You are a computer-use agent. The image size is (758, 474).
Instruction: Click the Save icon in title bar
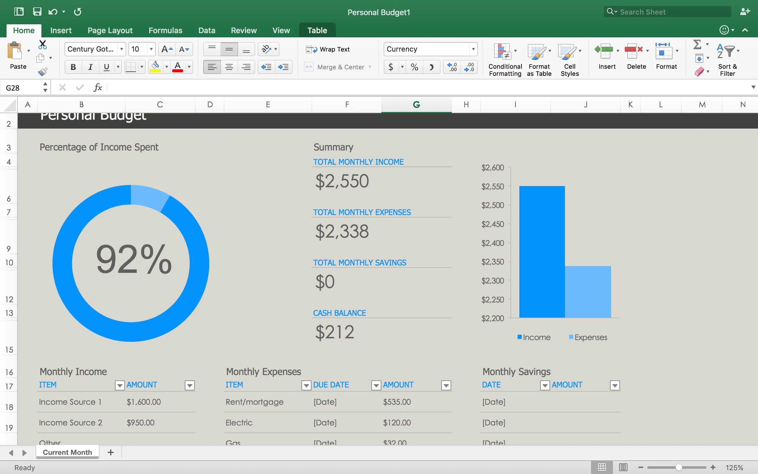click(x=37, y=12)
